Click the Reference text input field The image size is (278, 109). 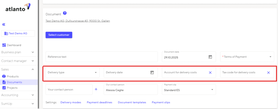coord(102,57)
